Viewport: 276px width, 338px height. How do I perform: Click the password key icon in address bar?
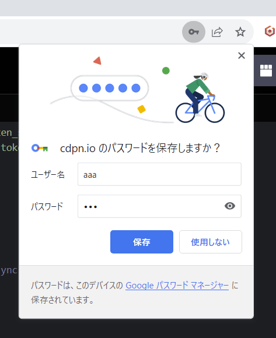pyautogui.click(x=194, y=32)
